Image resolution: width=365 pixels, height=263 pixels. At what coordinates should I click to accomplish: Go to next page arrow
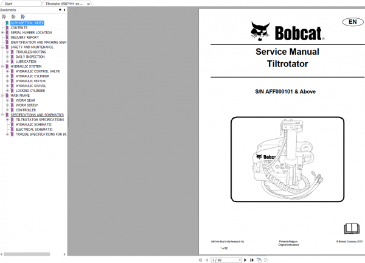click(x=245, y=260)
